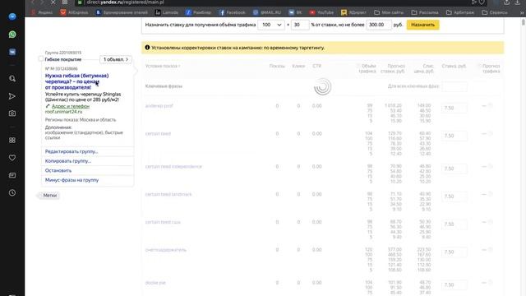Open the Яндекс bookmark

(42, 12)
